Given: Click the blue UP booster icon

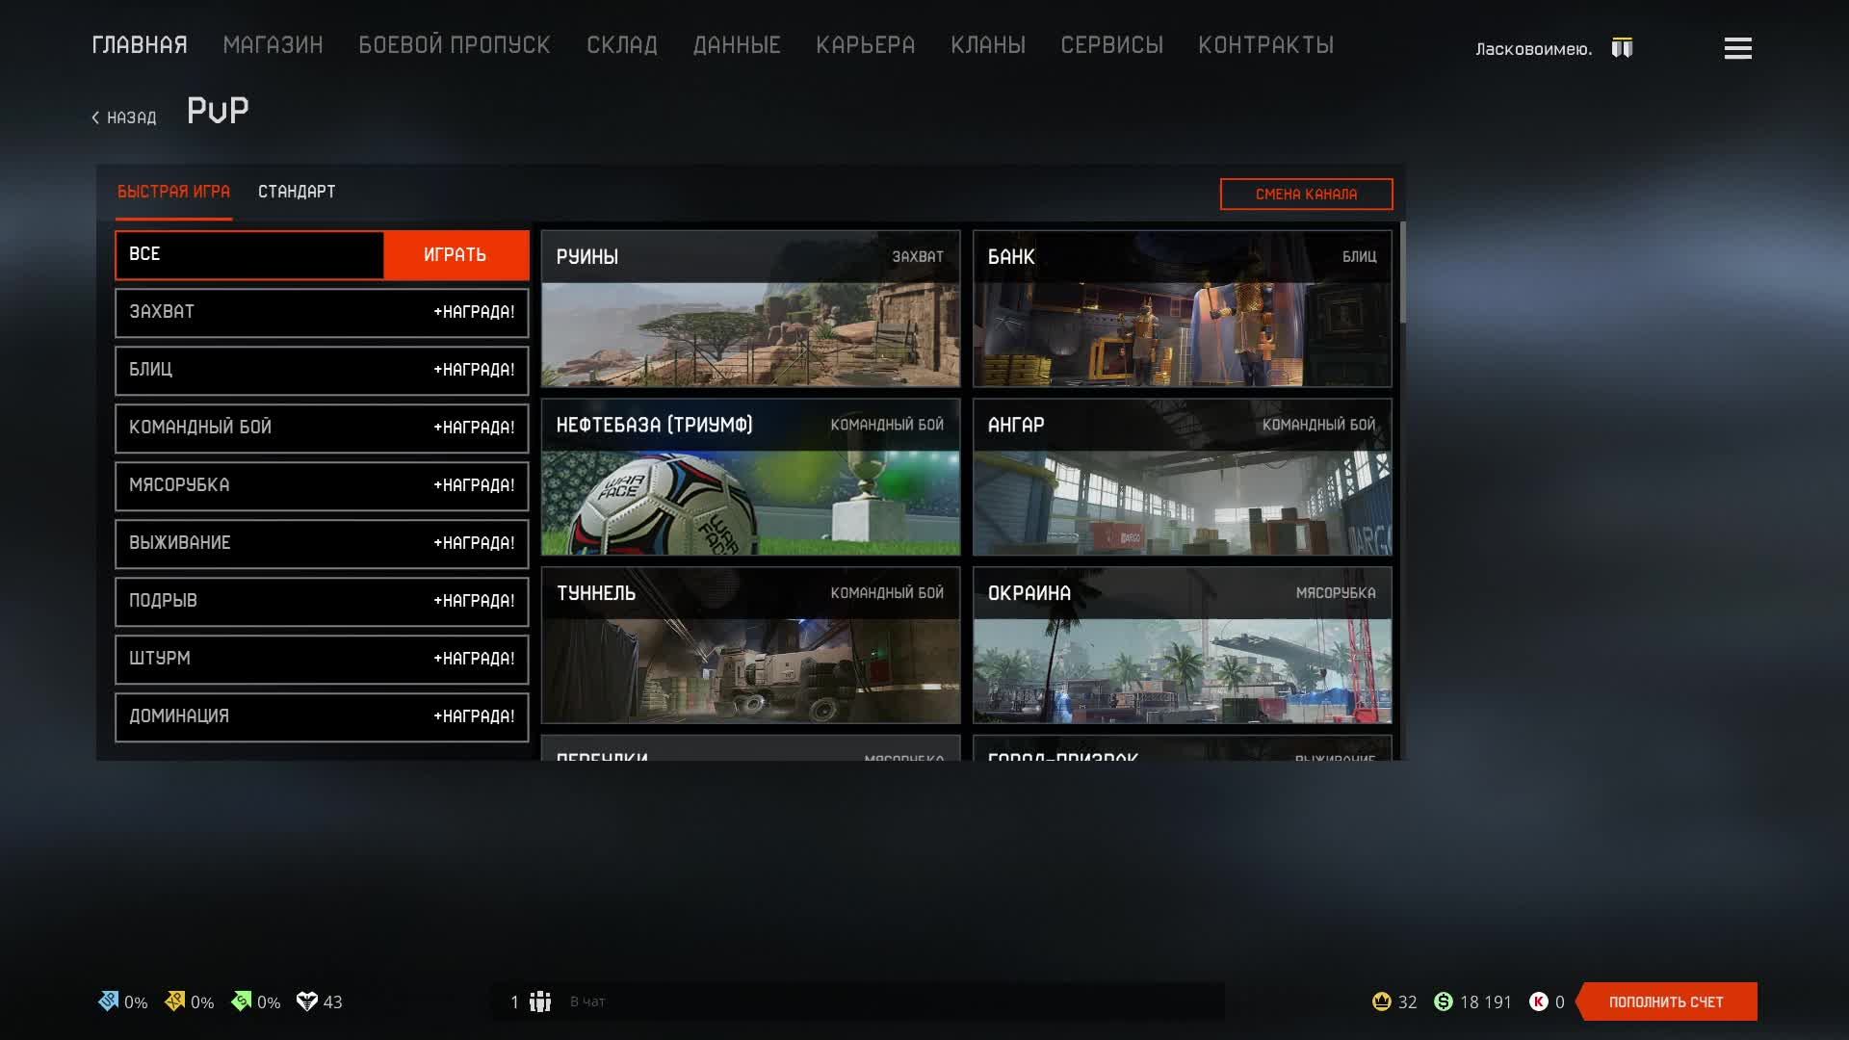Looking at the screenshot, I should (108, 1001).
